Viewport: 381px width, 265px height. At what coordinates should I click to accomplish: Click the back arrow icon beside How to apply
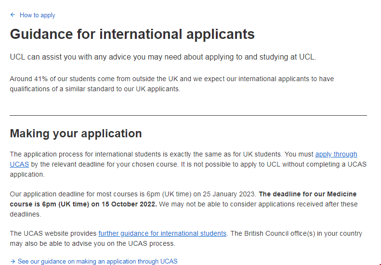pyautogui.click(x=13, y=15)
